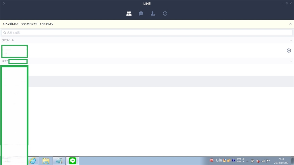Screen dimensions: 294x165
Task: Open the Add Friends tab
Action: click(153, 13)
